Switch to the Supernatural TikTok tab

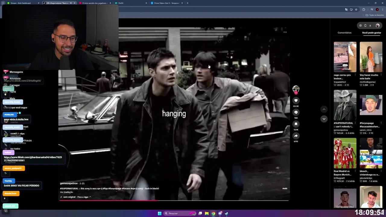tap(59, 3)
